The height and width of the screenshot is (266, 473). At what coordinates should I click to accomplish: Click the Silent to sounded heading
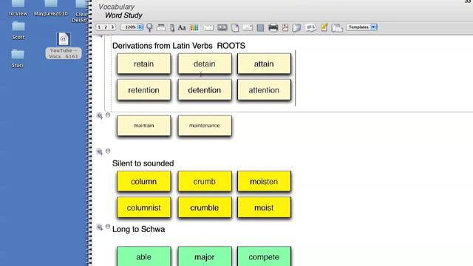pyautogui.click(x=143, y=163)
